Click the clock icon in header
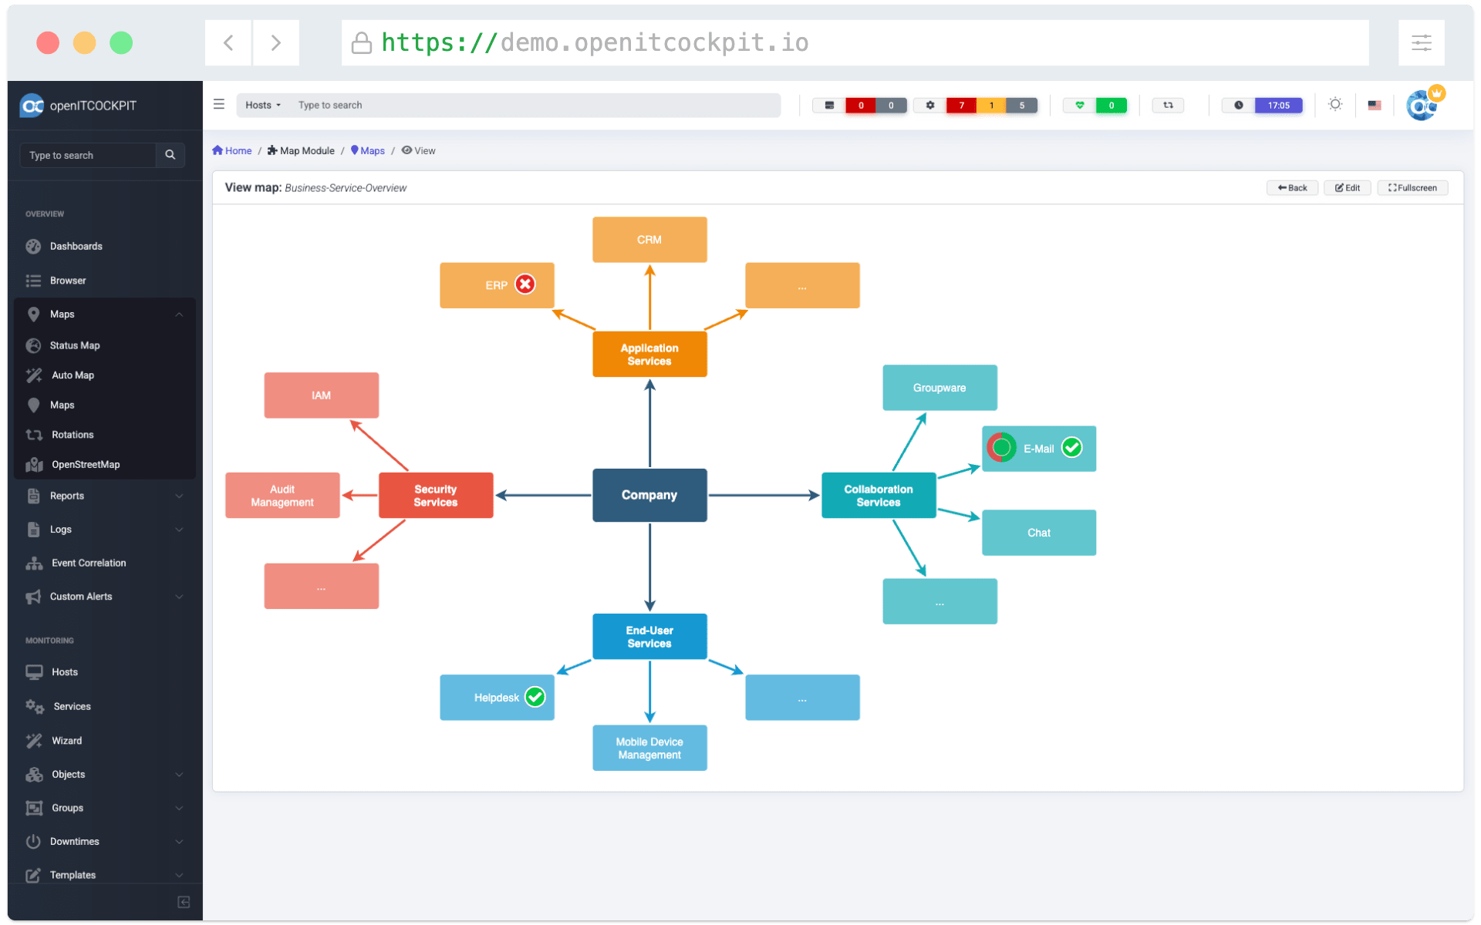 pyautogui.click(x=1239, y=106)
